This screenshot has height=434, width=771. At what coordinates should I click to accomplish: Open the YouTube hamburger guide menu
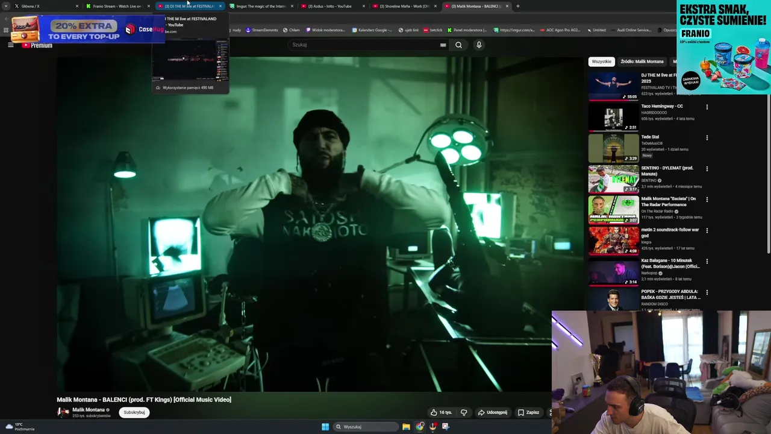point(10,45)
